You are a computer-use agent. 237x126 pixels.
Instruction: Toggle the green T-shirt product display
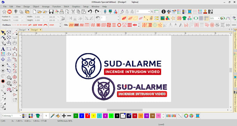pyautogui.click(x=184, y=18)
